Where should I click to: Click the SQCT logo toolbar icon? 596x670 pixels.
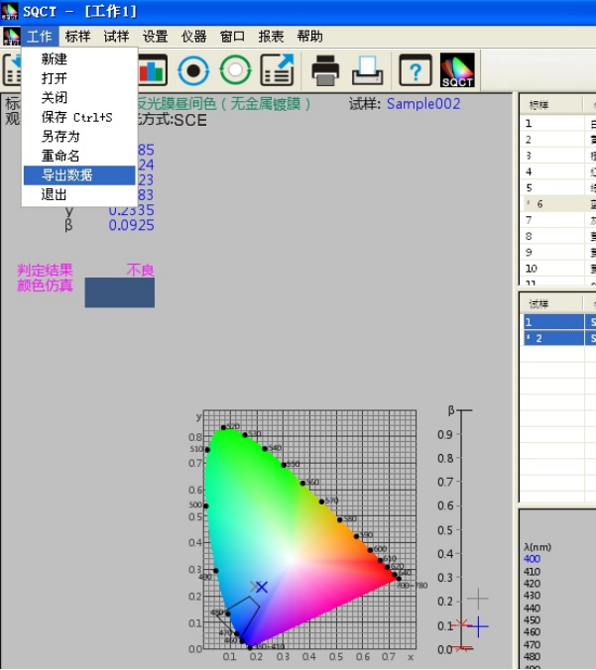tap(458, 70)
